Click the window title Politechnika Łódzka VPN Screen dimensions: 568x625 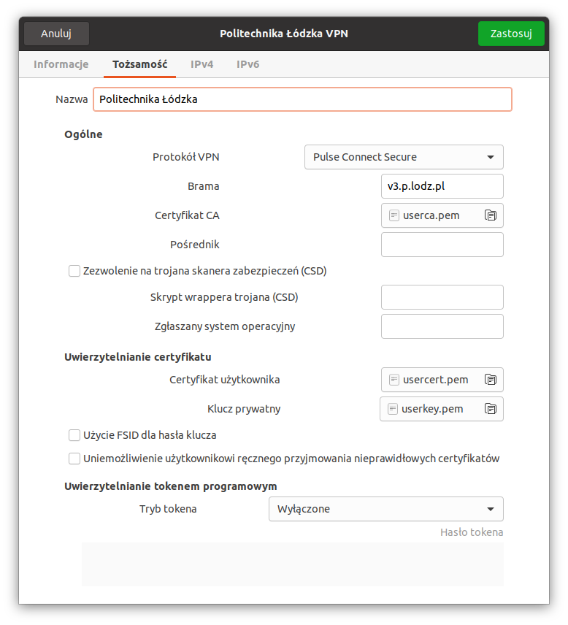coord(284,34)
